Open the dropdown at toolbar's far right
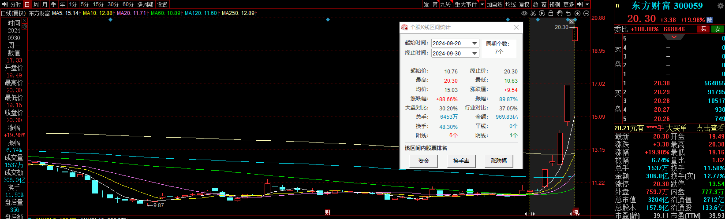The image size is (725, 219). point(587,4)
